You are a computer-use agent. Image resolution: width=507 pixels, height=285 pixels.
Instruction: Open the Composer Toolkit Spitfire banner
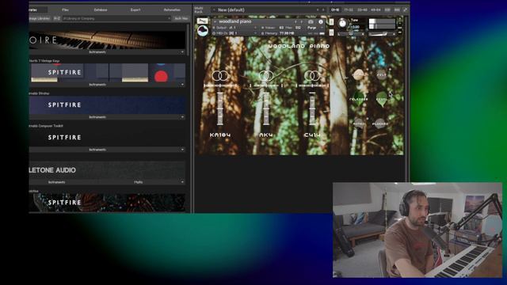tap(107, 138)
